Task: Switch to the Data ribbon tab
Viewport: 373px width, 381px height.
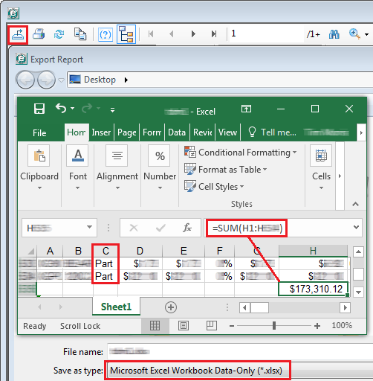Action: [177, 132]
